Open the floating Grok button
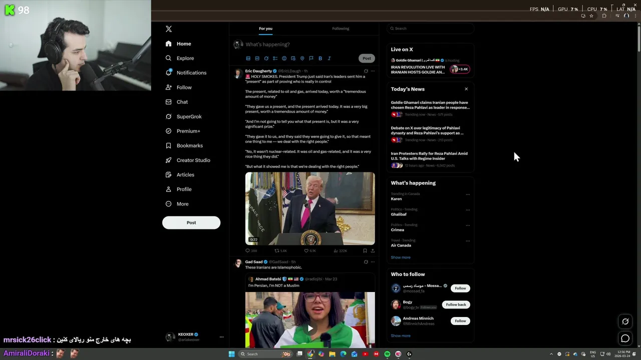 coord(625,321)
